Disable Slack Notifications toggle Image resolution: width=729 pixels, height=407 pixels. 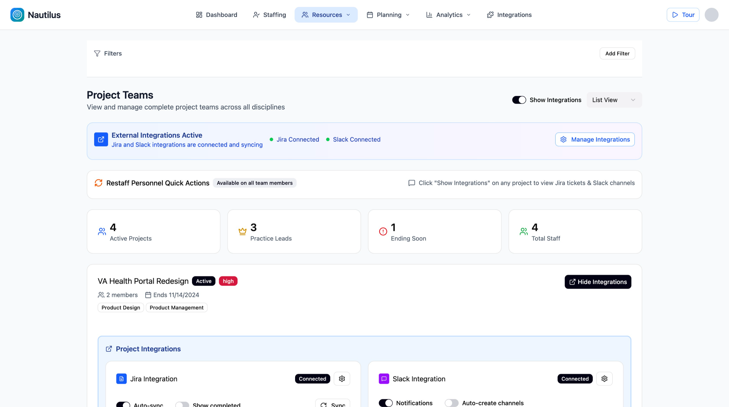coord(386,403)
